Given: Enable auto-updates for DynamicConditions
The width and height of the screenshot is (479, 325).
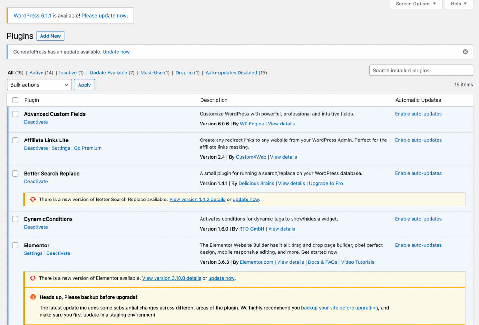Looking at the screenshot, I should pyautogui.click(x=418, y=219).
